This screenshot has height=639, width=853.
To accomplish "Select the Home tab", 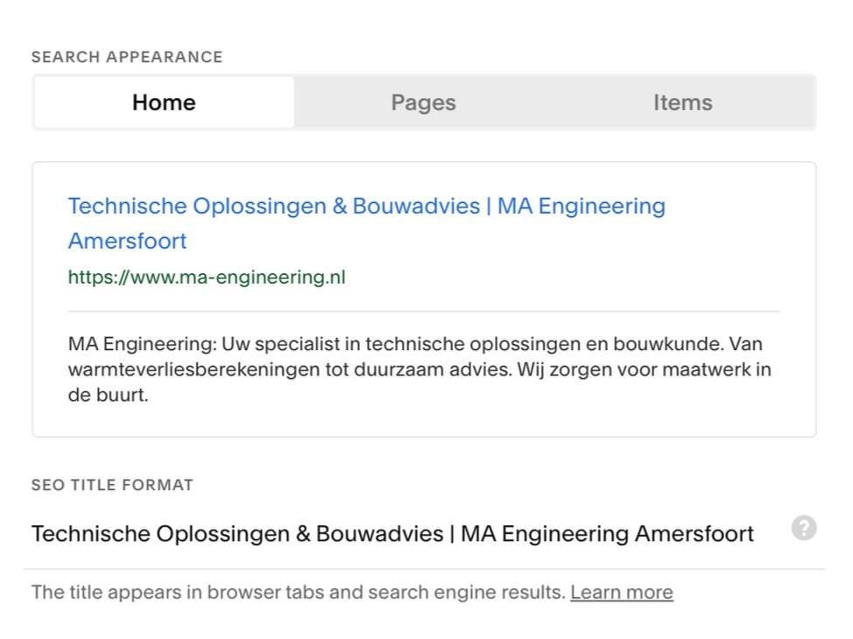I will (x=164, y=102).
